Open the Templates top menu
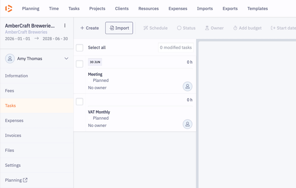Screen dimensions: 296x188 tap(258, 8)
